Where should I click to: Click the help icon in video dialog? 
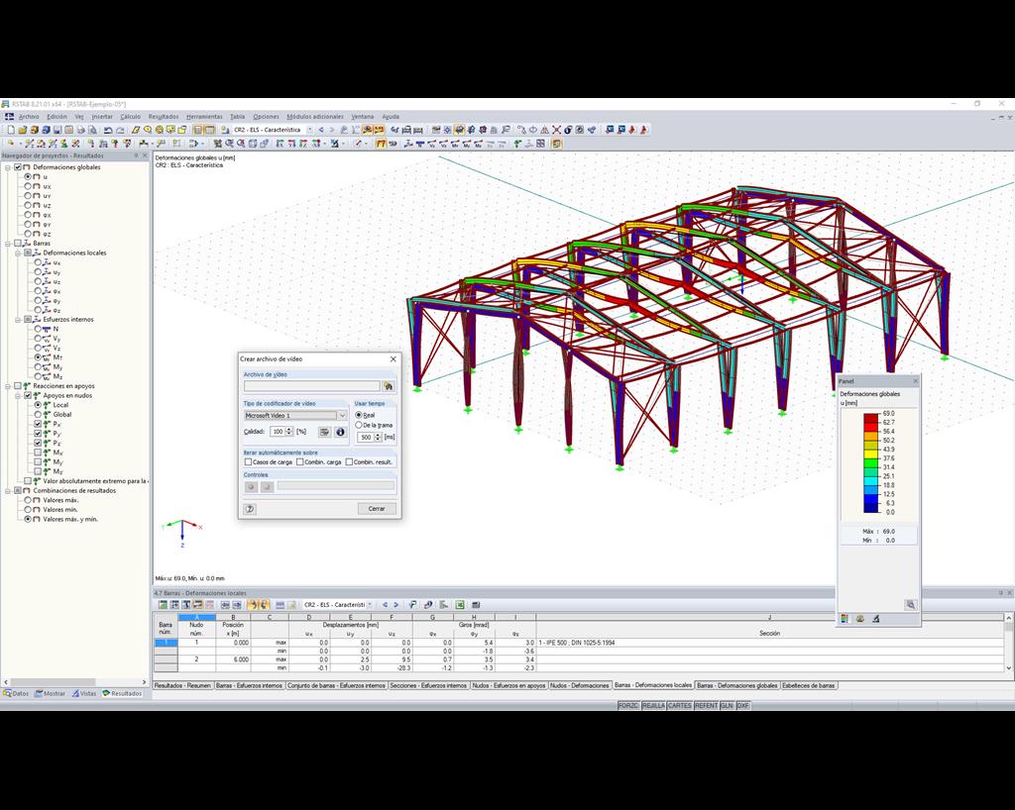(x=250, y=509)
